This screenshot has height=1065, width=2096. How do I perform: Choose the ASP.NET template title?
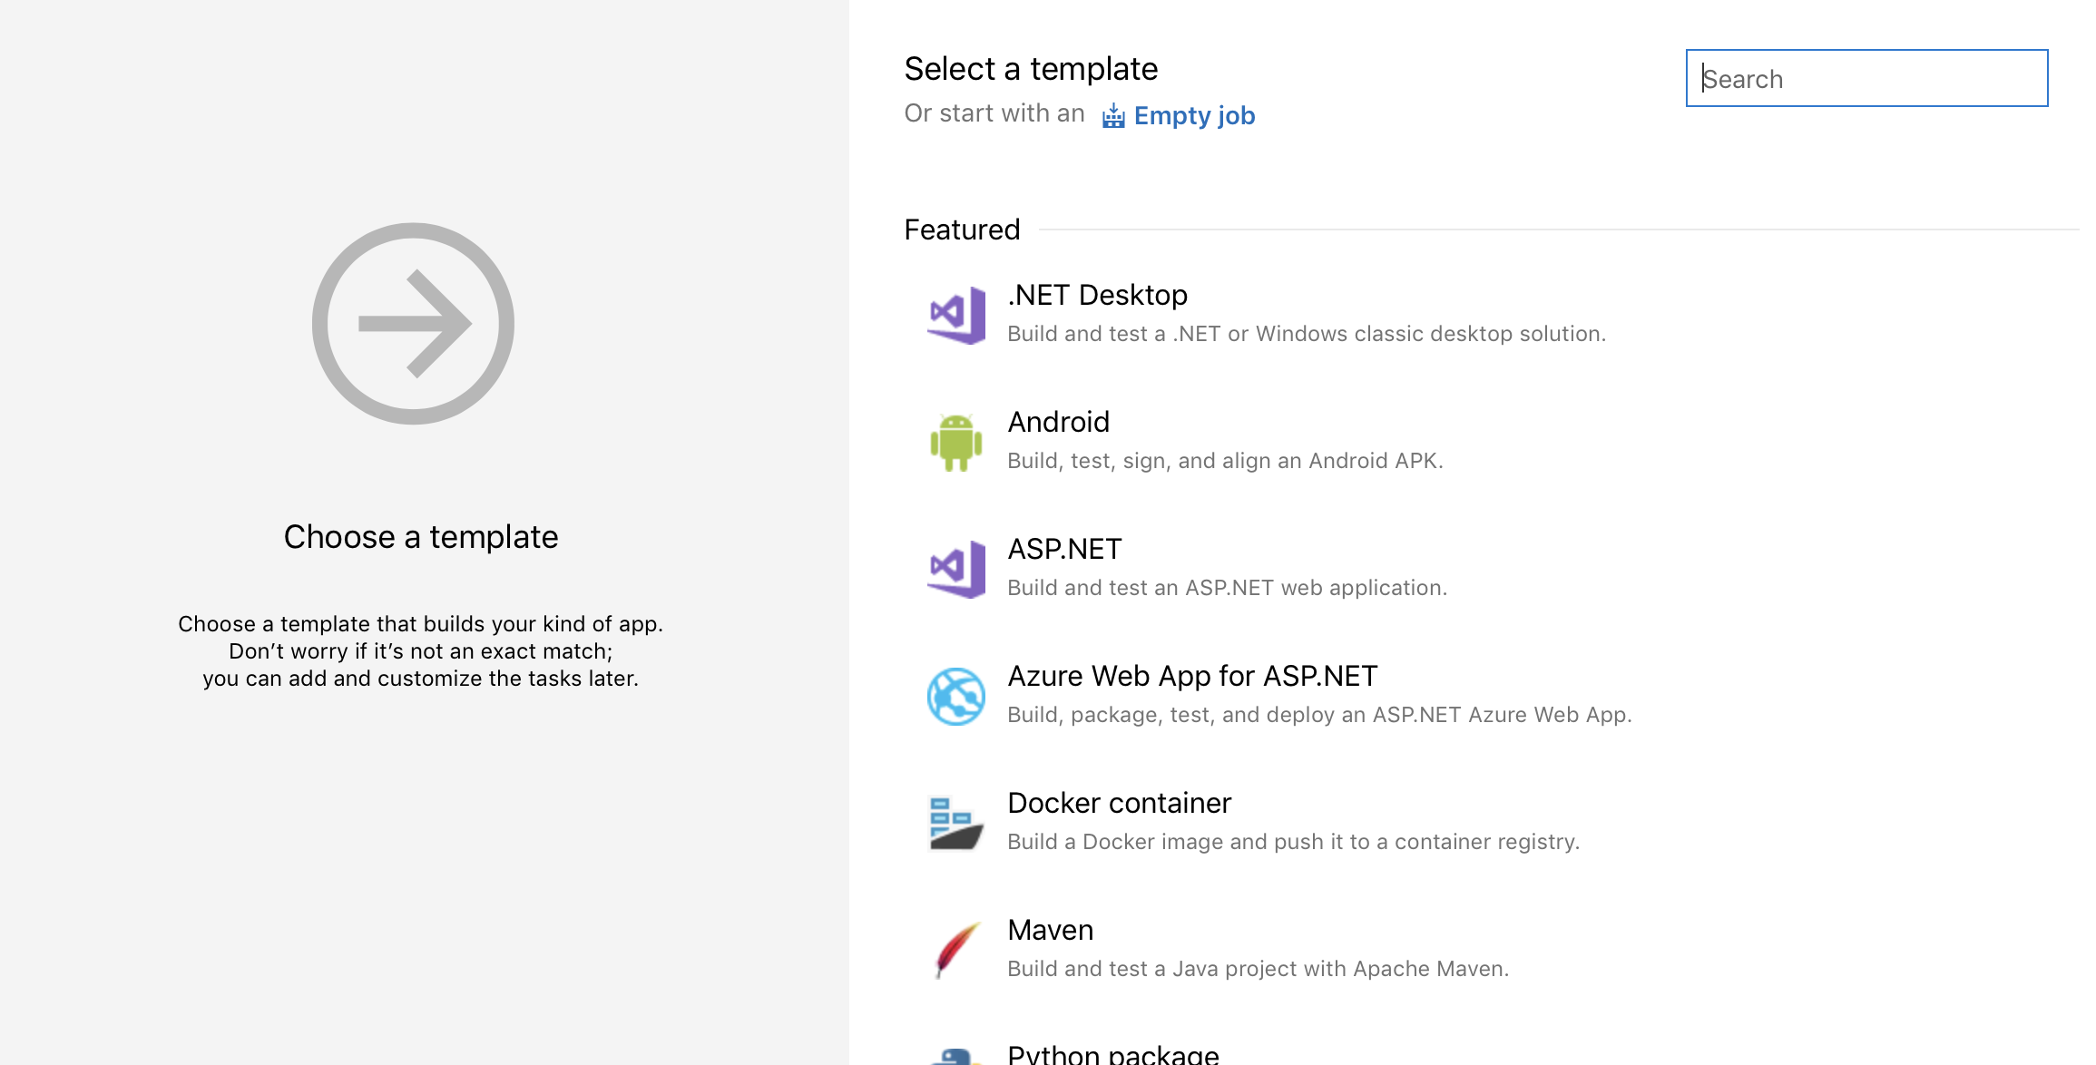click(x=1064, y=549)
